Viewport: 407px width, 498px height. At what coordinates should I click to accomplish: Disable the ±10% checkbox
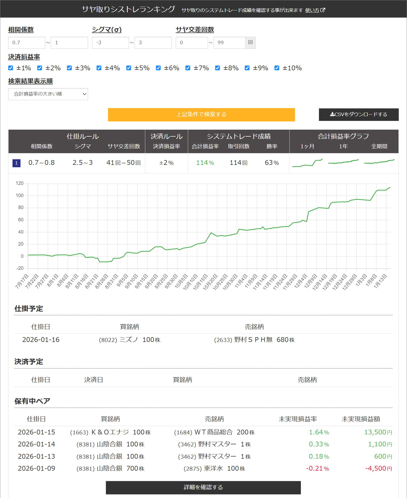(277, 68)
